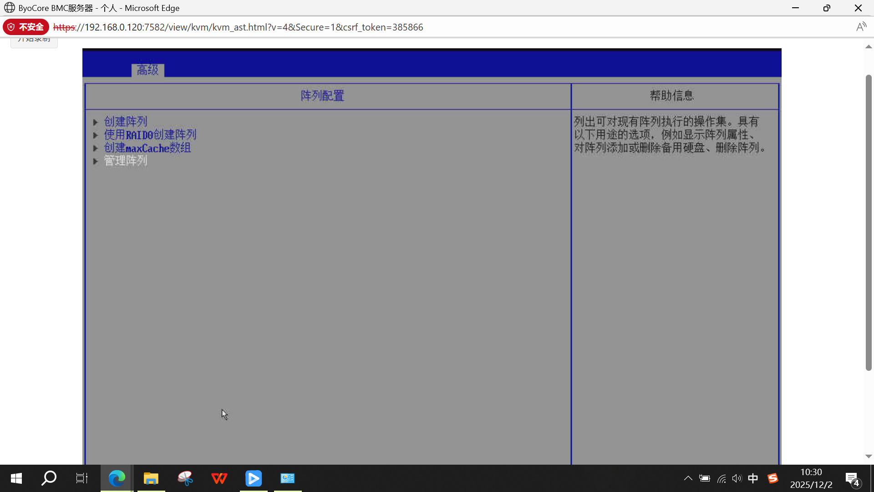Viewport: 874px width, 492px height.
Task: Click the Read Aloud icon in address bar
Action: point(861,27)
